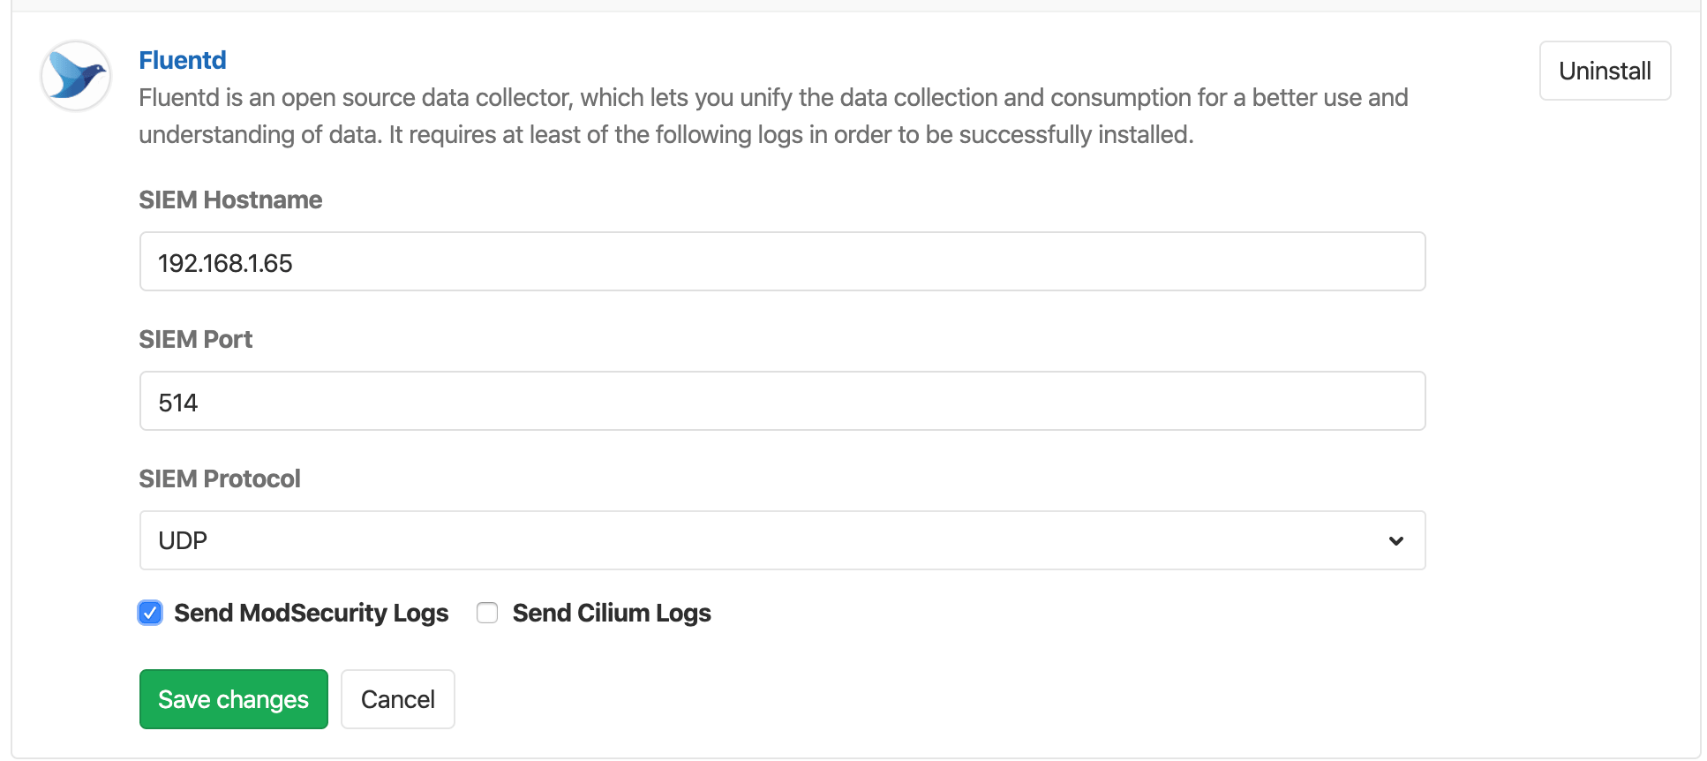The height and width of the screenshot is (761, 1707).
Task: Select the SIEM Hostname input field
Action: (x=782, y=261)
